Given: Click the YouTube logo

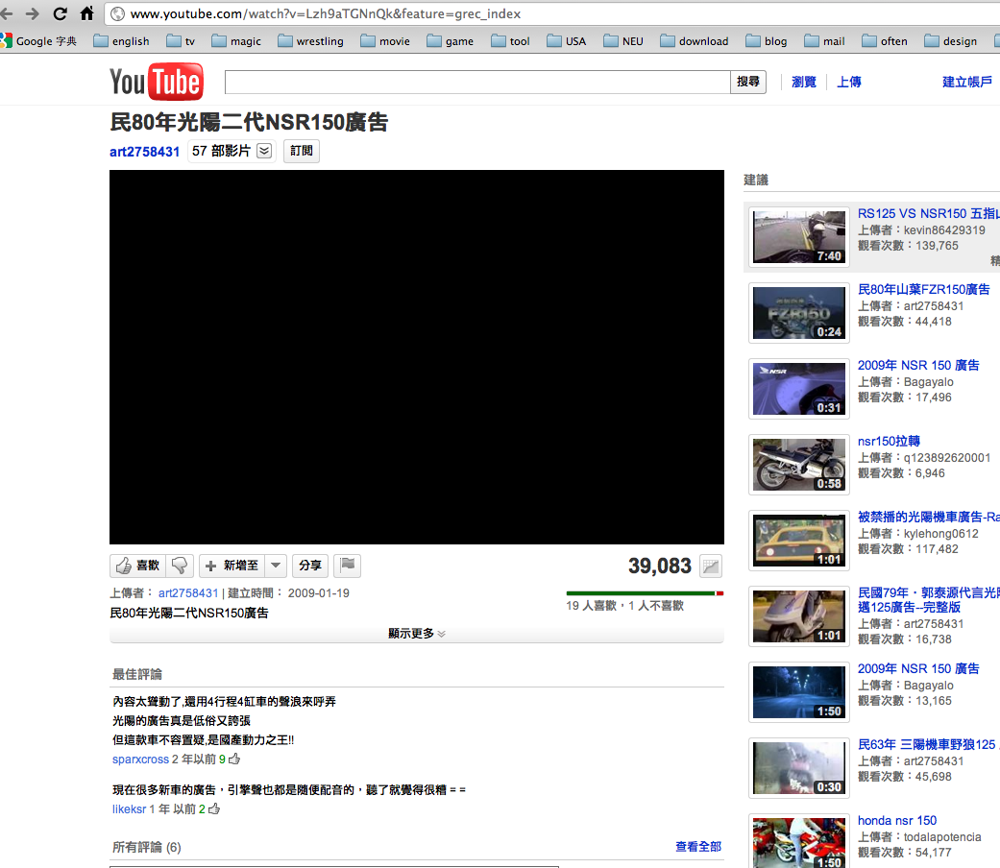Looking at the screenshot, I should [156, 83].
